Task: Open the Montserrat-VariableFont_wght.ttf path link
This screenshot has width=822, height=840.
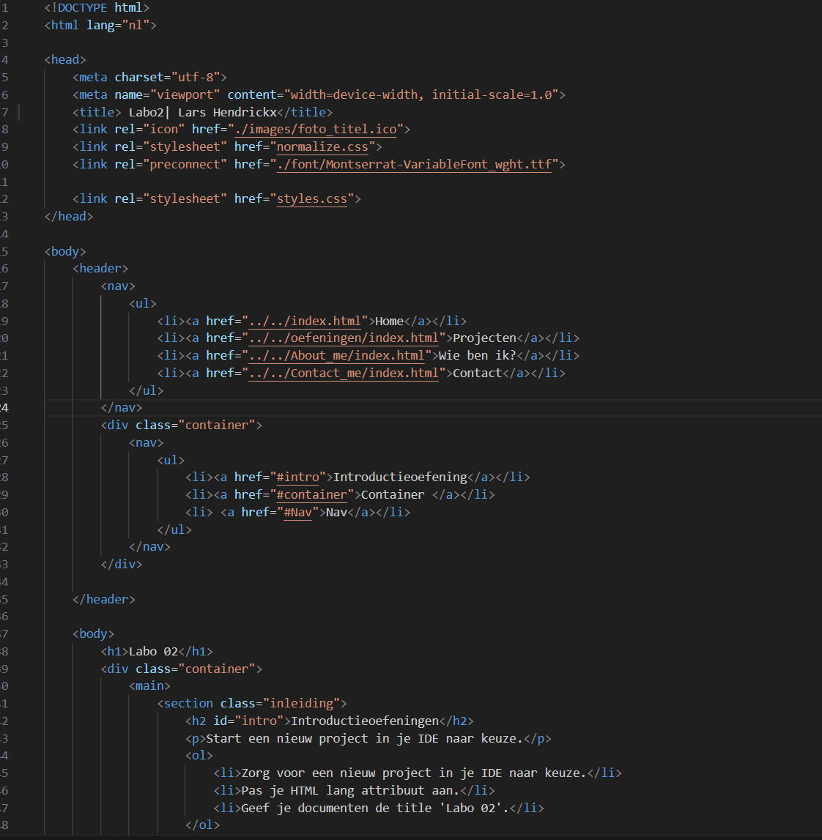Action: point(414,165)
